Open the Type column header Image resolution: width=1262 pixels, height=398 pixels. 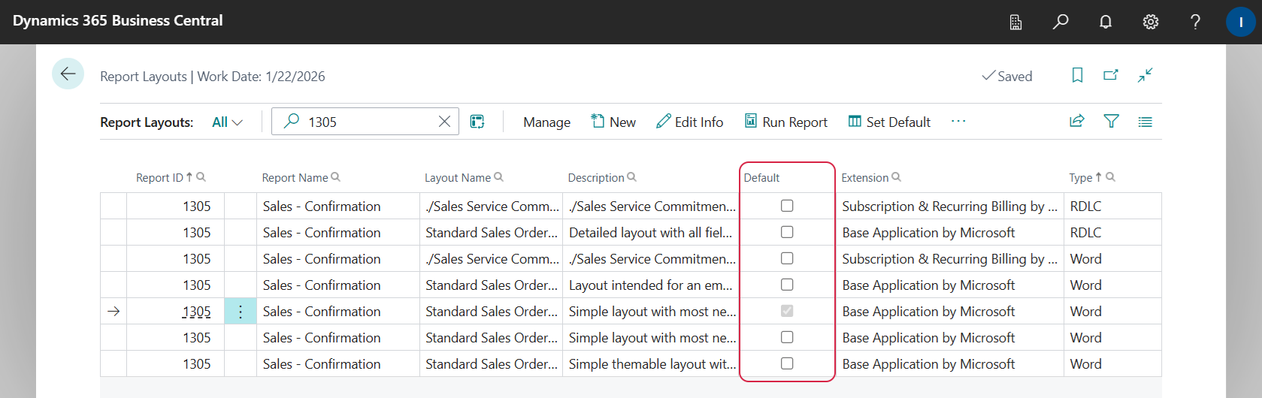pyautogui.click(x=1080, y=178)
